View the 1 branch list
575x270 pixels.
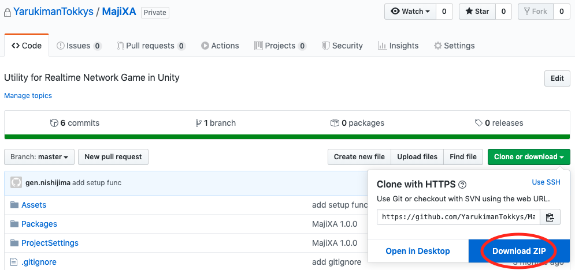pyautogui.click(x=216, y=123)
